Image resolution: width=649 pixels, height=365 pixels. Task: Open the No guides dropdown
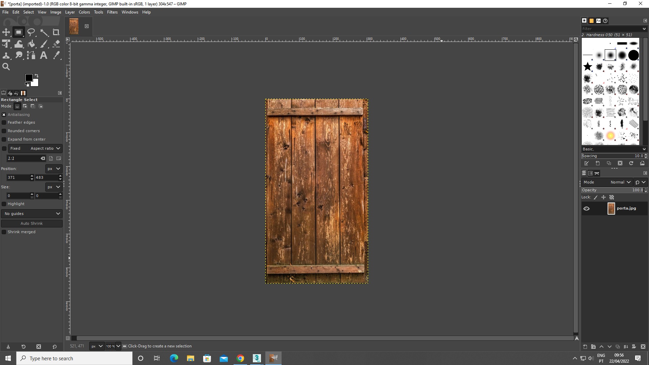coord(32,214)
